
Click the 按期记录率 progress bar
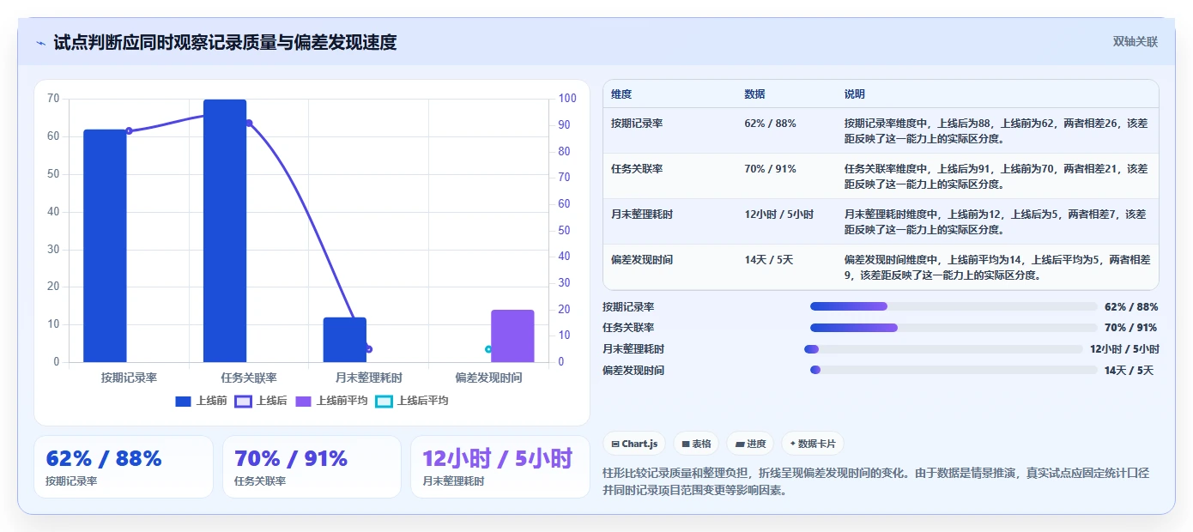pos(954,306)
